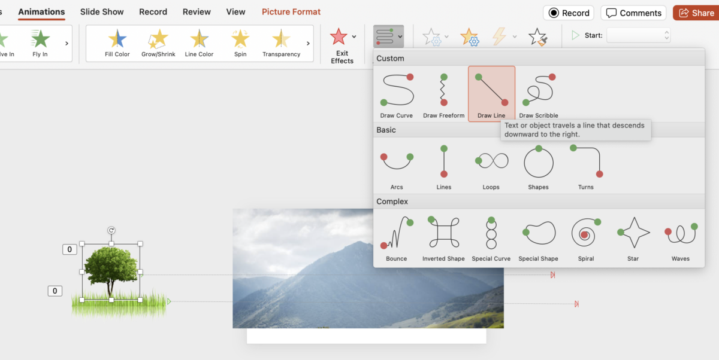Open the Comments pane button
Image resolution: width=719 pixels, height=360 pixels.
tap(634, 13)
